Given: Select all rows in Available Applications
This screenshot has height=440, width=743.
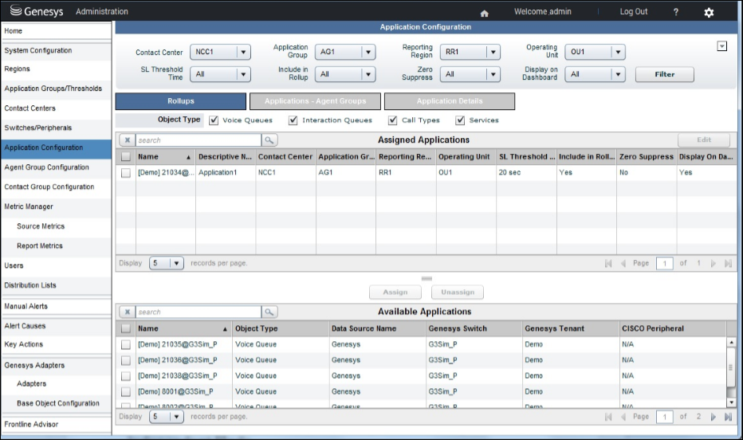Looking at the screenshot, I should [126, 328].
